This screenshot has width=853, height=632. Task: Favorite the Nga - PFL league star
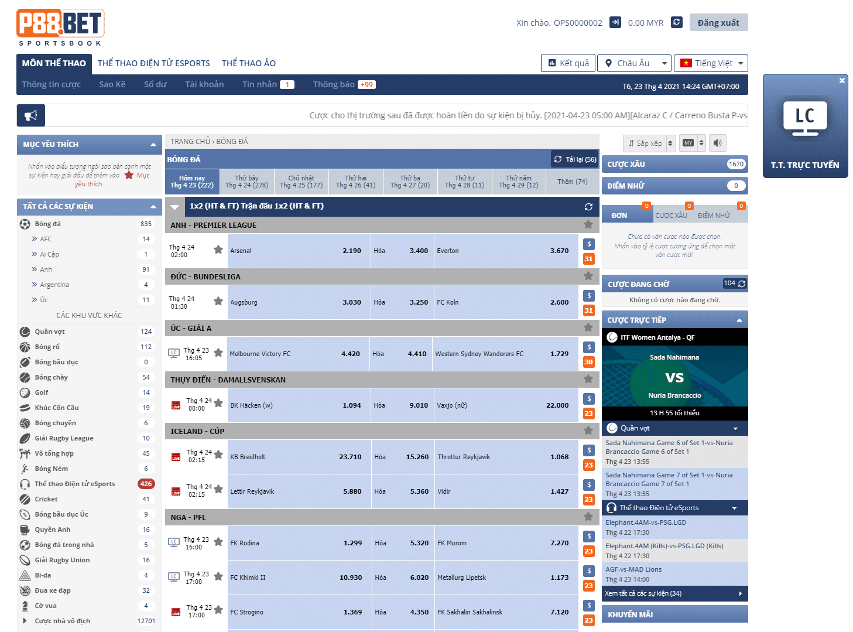588,517
